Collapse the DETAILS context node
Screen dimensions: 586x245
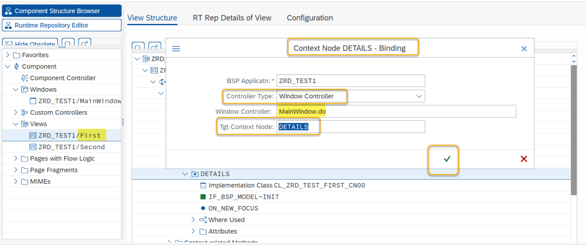click(x=185, y=173)
